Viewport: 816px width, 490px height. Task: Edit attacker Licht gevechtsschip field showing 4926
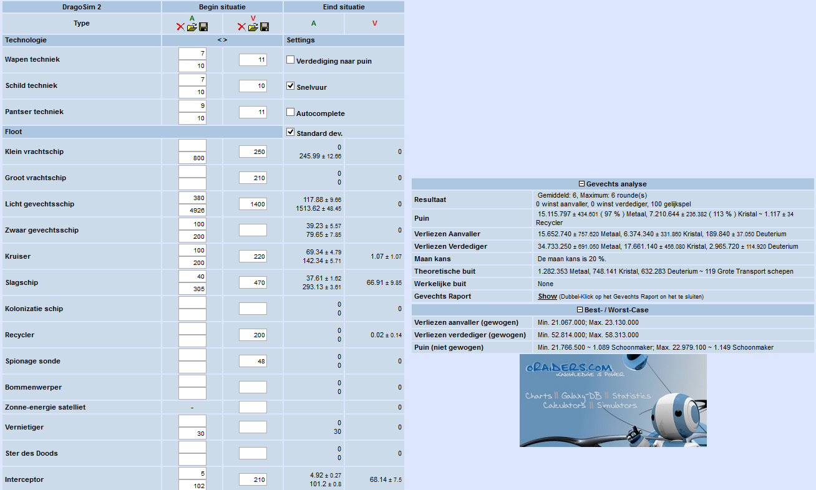coord(192,211)
